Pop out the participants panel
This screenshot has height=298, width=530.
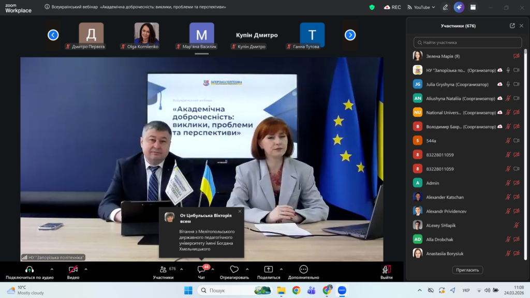point(512,26)
